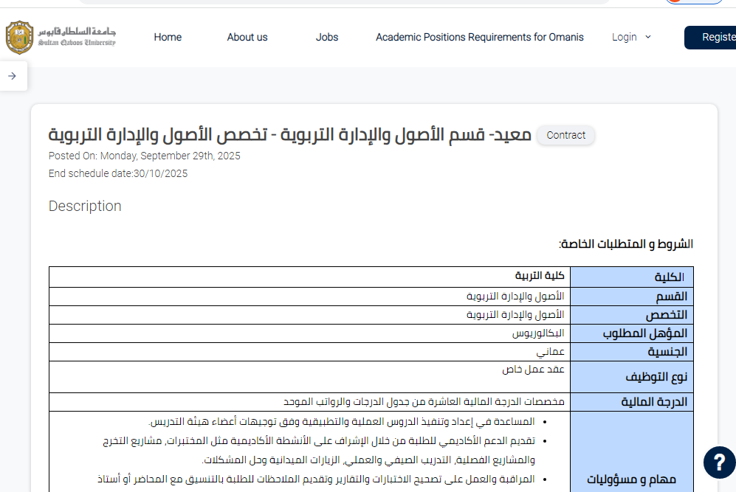Click the End schedule date line
Image resolution: width=736 pixels, height=492 pixels.
click(x=118, y=173)
